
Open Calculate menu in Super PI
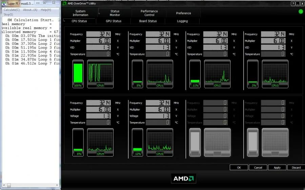(x=12, y=10)
